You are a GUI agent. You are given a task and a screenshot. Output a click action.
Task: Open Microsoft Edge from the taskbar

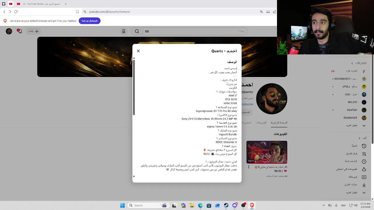[x=200, y=205]
